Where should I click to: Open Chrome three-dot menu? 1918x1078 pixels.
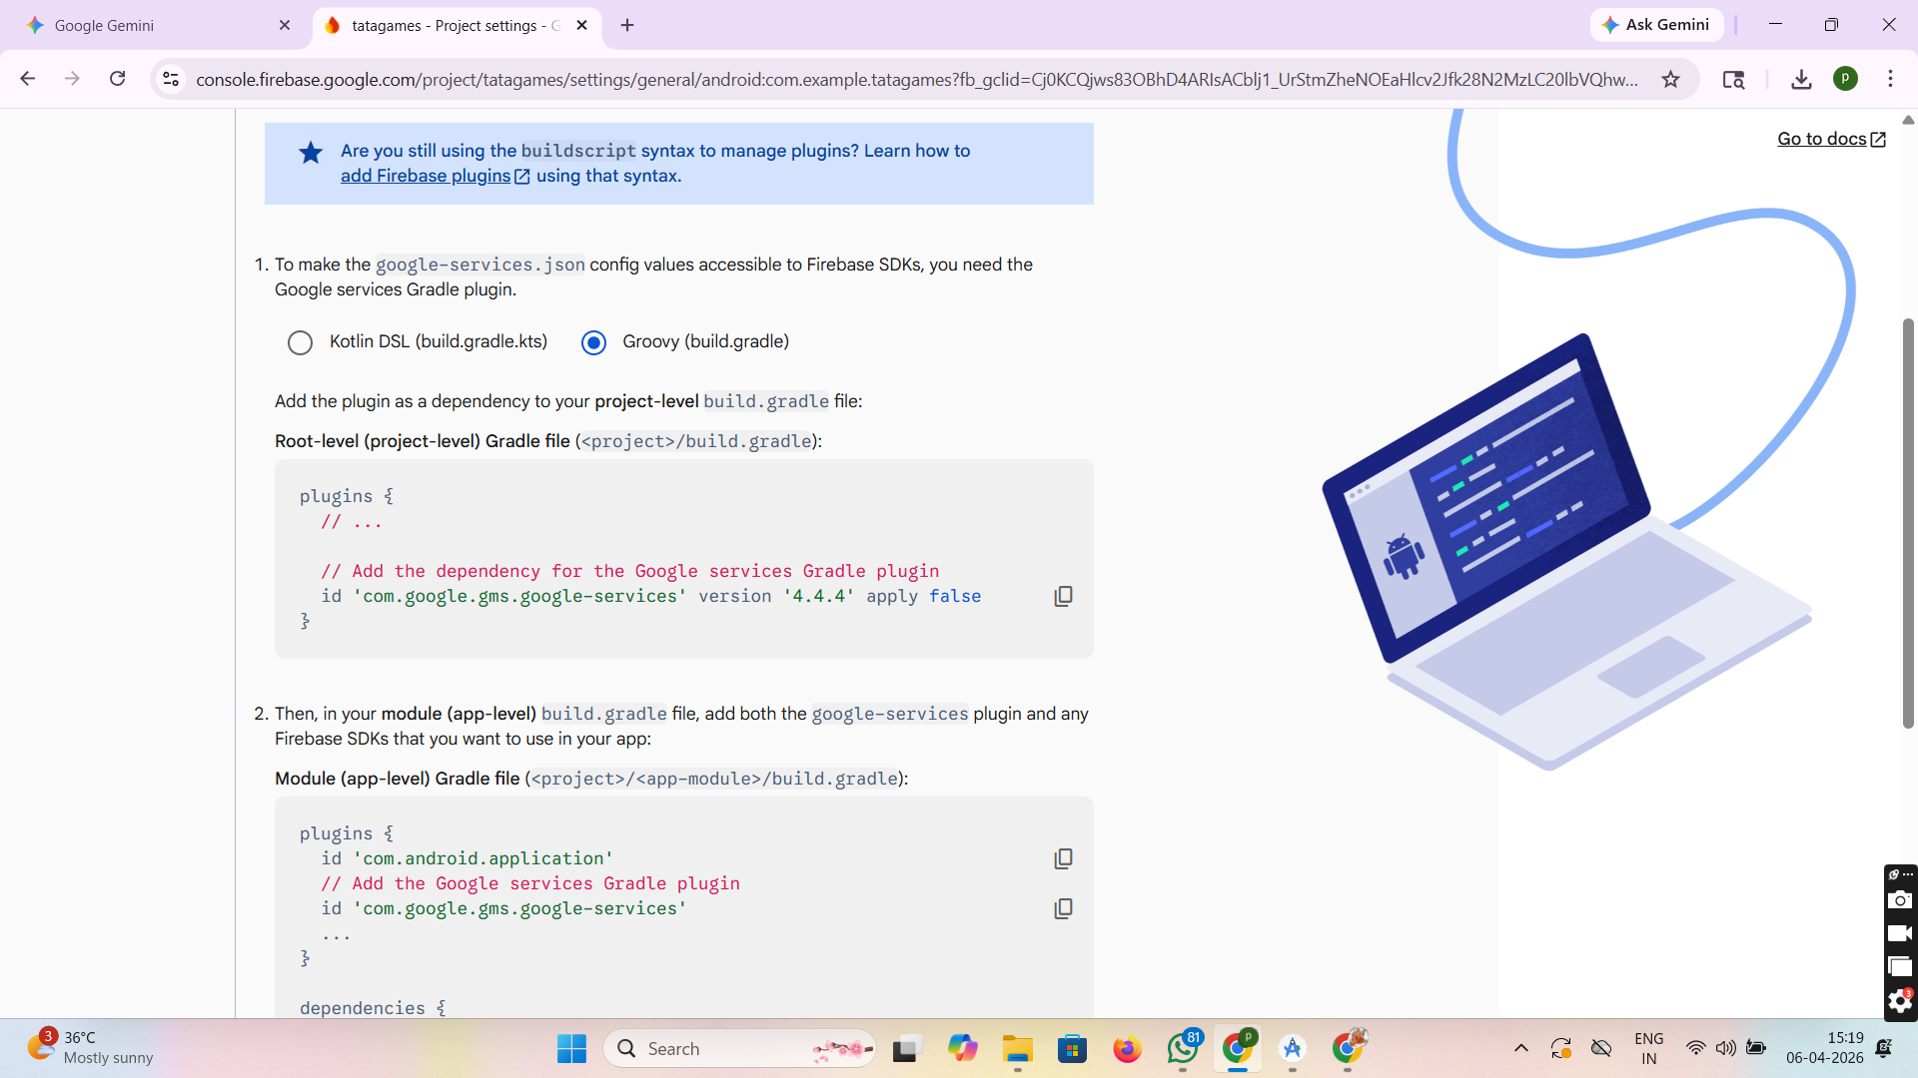(x=1890, y=79)
